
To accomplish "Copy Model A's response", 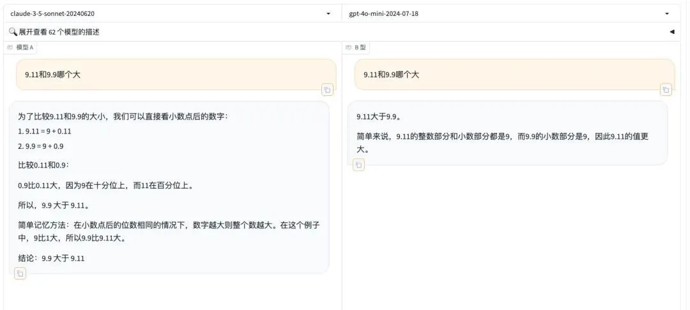I will [x=20, y=274].
